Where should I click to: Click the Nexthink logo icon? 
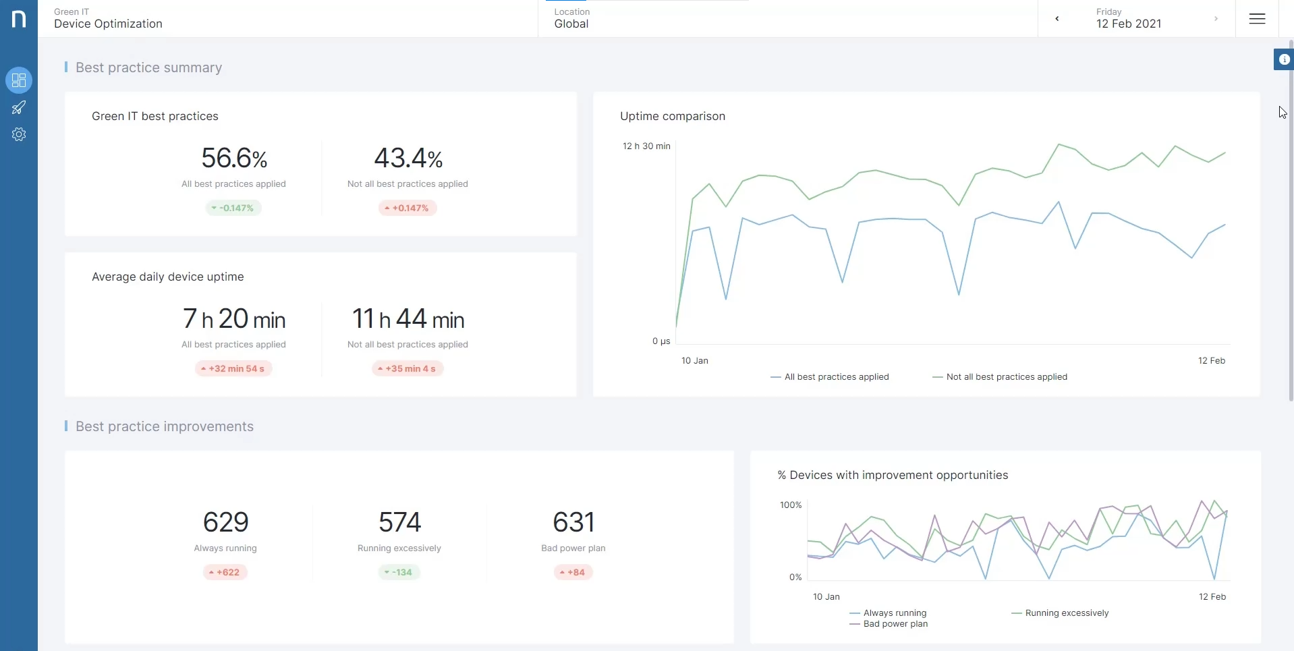[x=19, y=18]
